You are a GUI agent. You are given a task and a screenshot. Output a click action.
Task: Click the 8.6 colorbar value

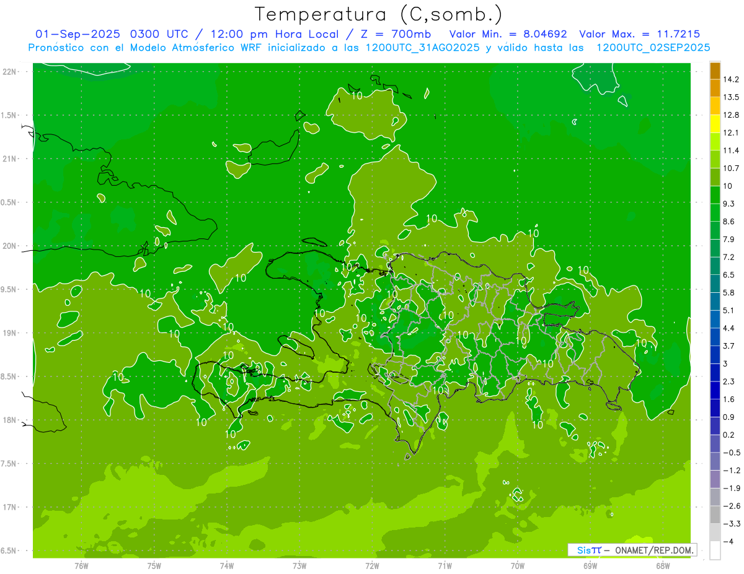[x=729, y=222]
